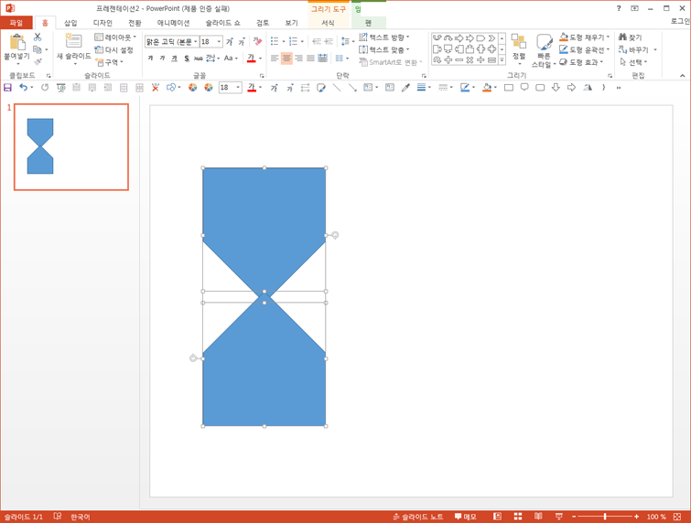Select the right brace shape in quick toolbar
This screenshot has height=523, width=691.
(603, 88)
